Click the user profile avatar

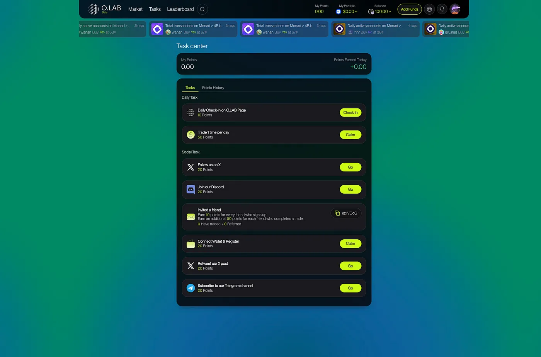pyautogui.click(x=455, y=9)
